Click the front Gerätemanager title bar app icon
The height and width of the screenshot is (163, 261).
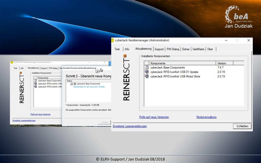(113, 40)
